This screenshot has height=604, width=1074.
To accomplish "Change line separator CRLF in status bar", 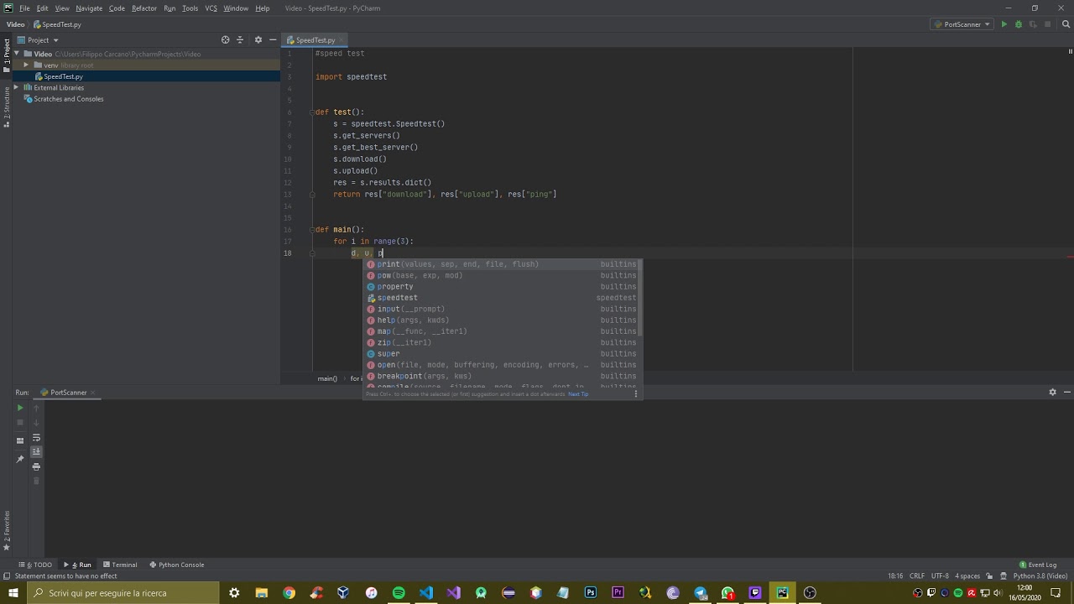I will coord(917,576).
